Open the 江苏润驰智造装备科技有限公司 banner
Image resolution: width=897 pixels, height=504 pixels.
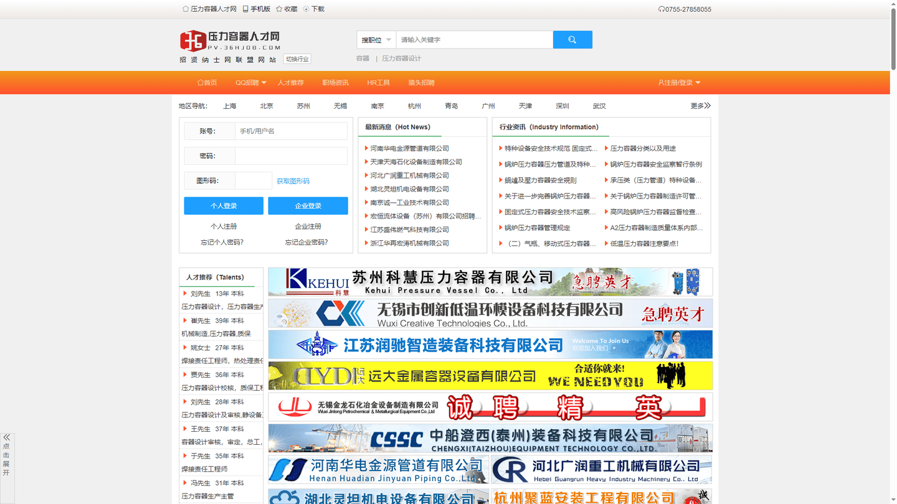(x=490, y=345)
